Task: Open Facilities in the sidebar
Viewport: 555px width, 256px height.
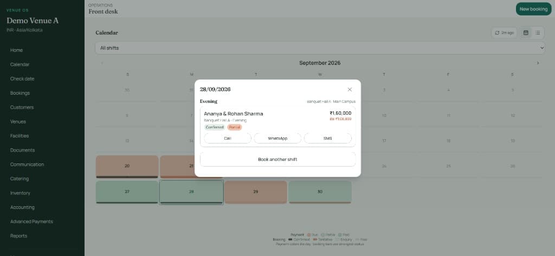Action: (x=20, y=136)
